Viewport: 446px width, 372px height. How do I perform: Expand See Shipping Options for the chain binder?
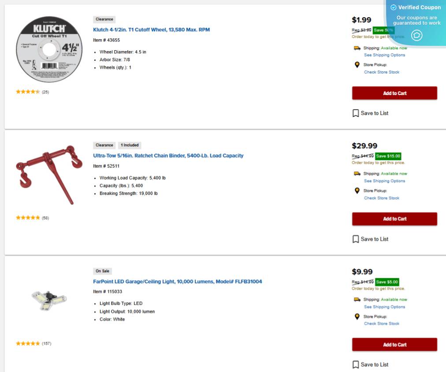[384, 180]
